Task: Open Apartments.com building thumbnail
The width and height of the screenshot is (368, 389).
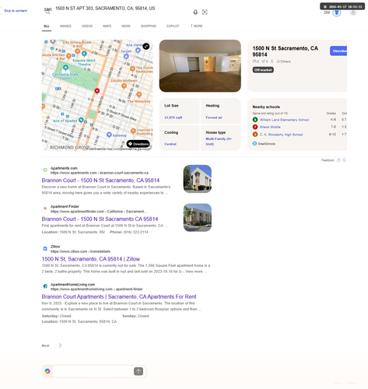Action: (x=198, y=179)
